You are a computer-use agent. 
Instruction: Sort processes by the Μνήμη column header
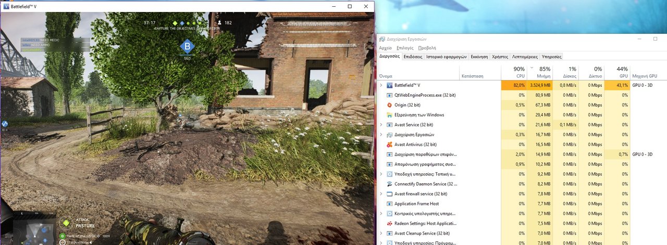(x=539, y=73)
